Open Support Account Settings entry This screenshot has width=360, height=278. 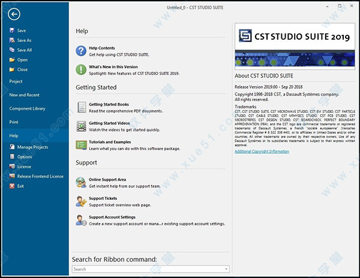(x=112, y=217)
